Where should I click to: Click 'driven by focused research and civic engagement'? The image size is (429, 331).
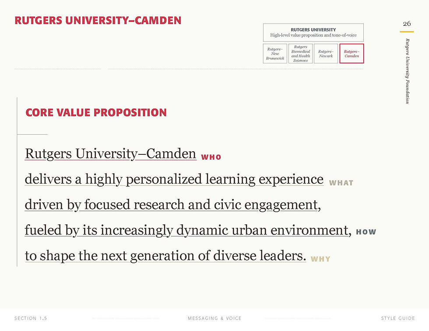[x=171, y=205]
